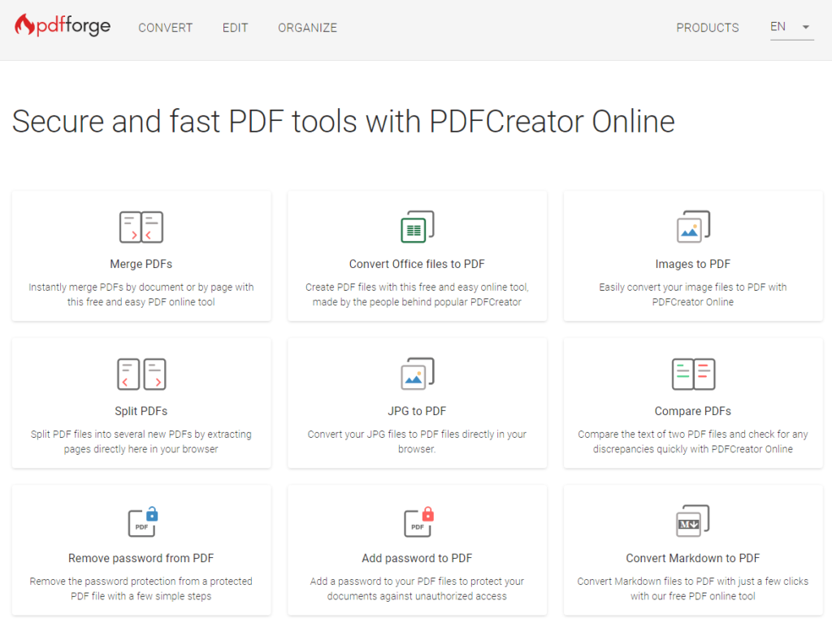Open the EN language dropdown

(x=791, y=26)
